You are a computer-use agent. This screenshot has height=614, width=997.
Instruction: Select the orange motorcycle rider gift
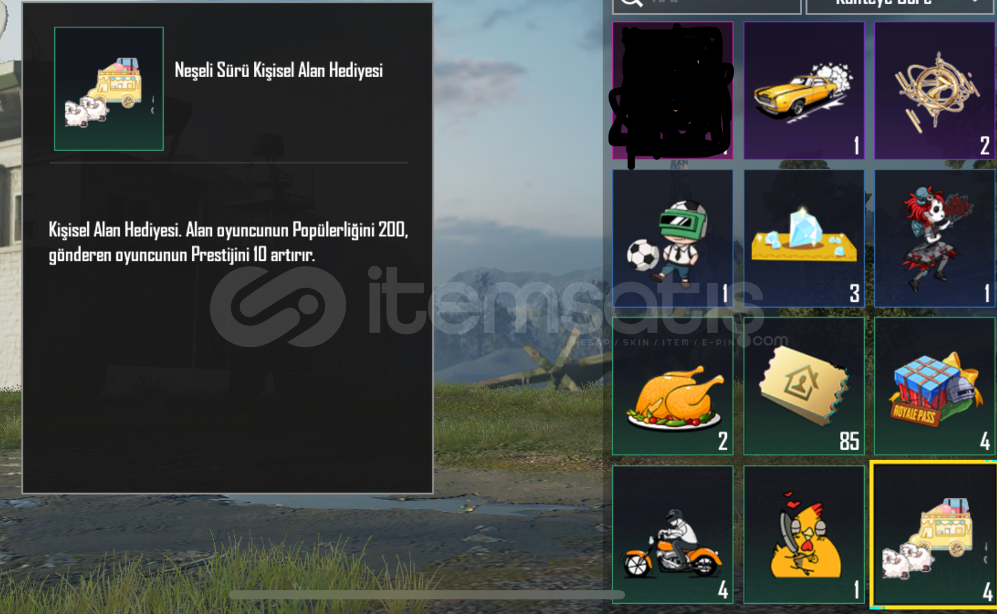673,534
